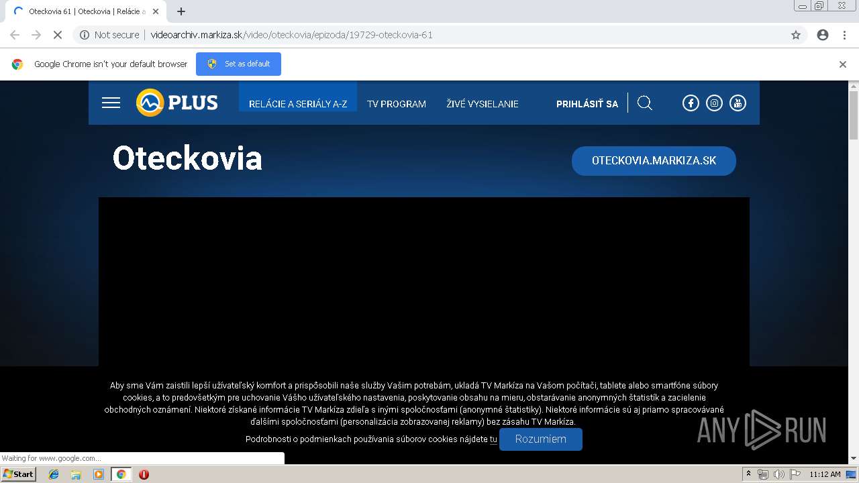This screenshot has width=859, height=483.
Task: Open the site search magnifier
Action: tap(644, 103)
